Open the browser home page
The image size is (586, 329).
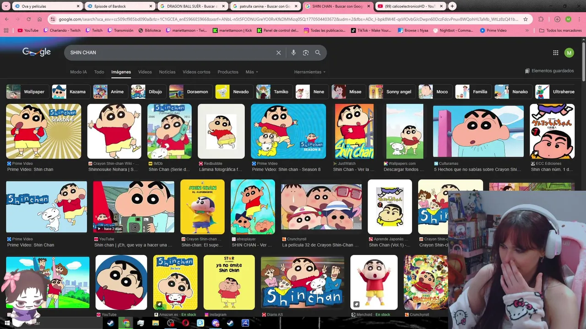(x=39, y=19)
